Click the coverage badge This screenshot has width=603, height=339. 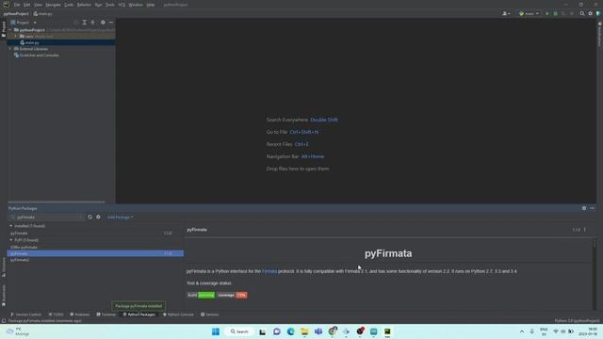pyautogui.click(x=232, y=295)
